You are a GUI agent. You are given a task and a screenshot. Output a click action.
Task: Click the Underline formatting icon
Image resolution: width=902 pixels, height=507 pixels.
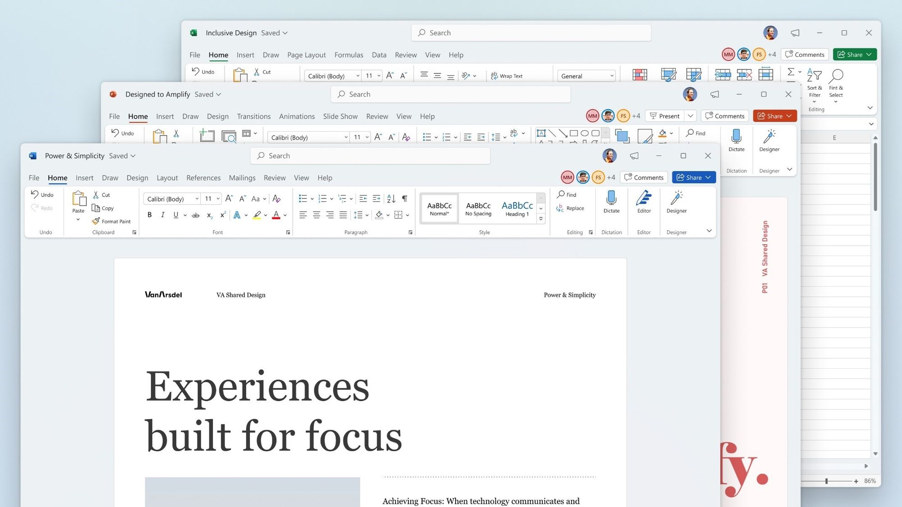pos(176,215)
